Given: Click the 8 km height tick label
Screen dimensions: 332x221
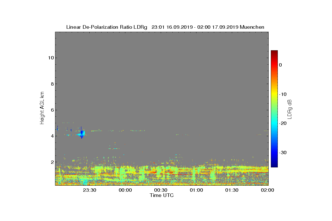Looking at the screenshot, I should pyautogui.click(x=52, y=84).
